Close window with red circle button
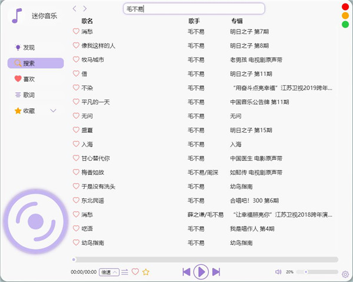 (x=345, y=6)
